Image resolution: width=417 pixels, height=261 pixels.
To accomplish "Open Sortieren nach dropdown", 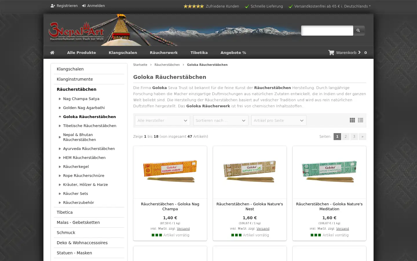I will click(221, 120).
